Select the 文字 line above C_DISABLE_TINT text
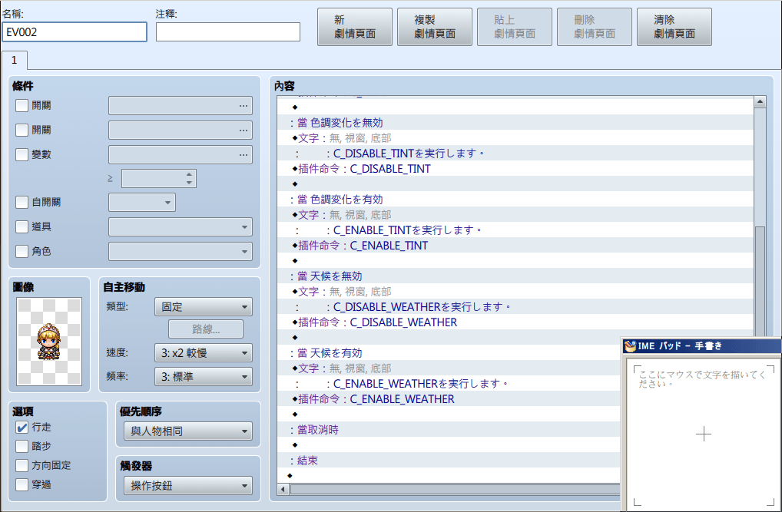The height and width of the screenshot is (512, 782). point(515,138)
